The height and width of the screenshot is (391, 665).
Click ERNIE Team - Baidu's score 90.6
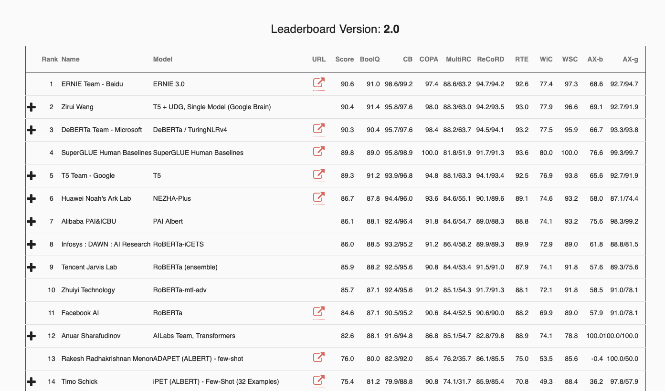(348, 84)
